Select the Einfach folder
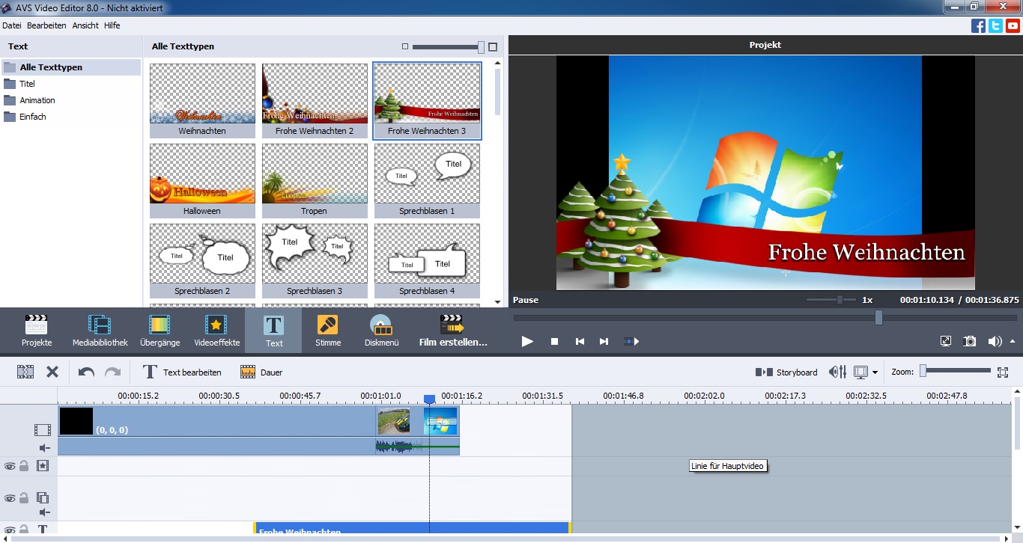Viewport: 1023px width, 543px height. [x=71, y=117]
